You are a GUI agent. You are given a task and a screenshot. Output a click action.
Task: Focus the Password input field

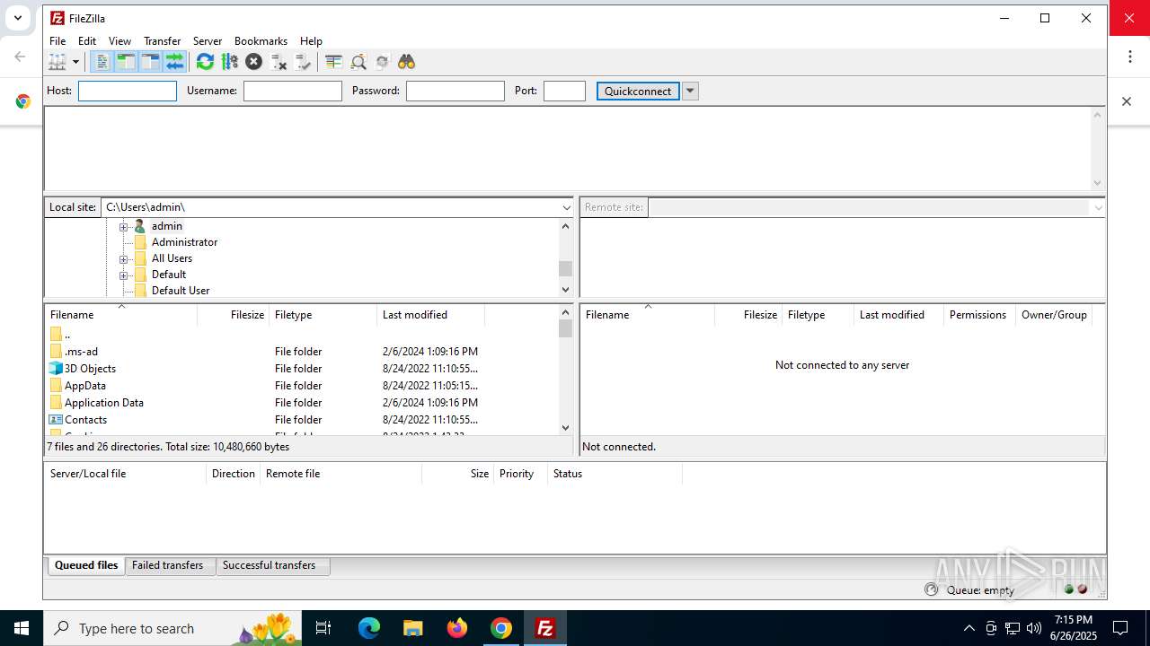(456, 91)
